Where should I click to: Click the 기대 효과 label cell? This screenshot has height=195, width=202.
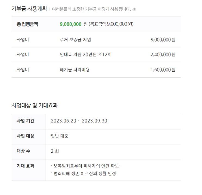[29, 170]
